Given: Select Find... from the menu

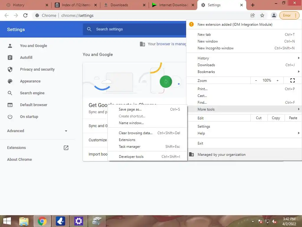Looking at the screenshot, I should coord(244,103).
